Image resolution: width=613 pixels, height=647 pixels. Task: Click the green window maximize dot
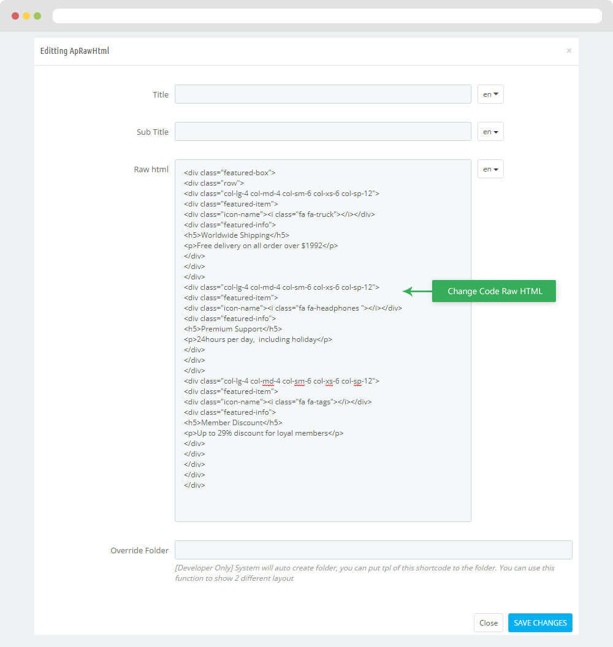[37, 16]
